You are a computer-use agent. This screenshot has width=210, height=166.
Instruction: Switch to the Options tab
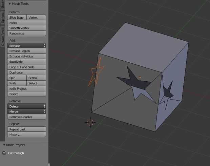coord(3,18)
